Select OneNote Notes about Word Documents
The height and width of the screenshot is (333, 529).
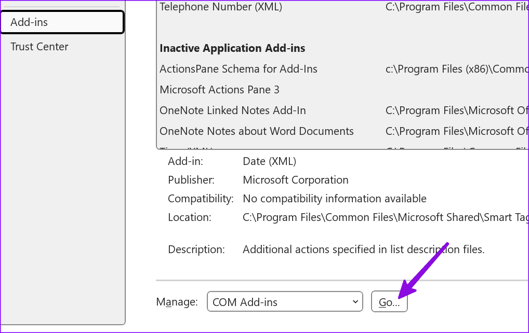click(x=256, y=131)
